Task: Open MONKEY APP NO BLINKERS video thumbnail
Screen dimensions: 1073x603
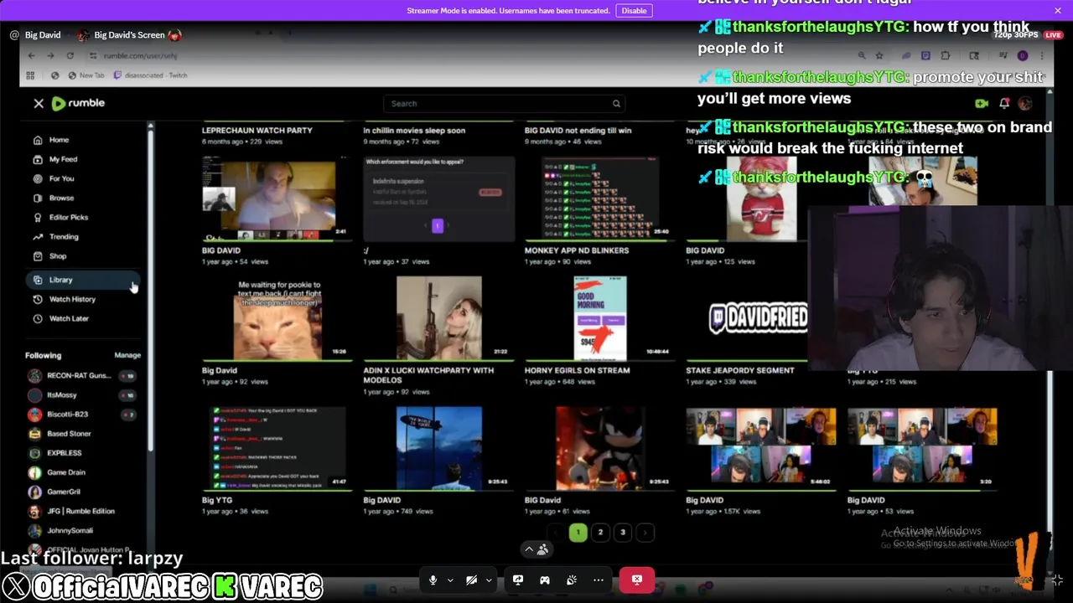Action: pyautogui.click(x=599, y=198)
